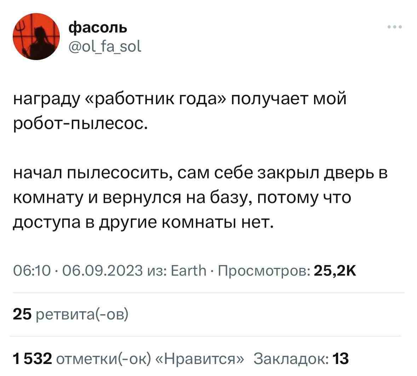Click the Просмотров views label
This screenshot has height=376, width=417.
[x=264, y=271]
